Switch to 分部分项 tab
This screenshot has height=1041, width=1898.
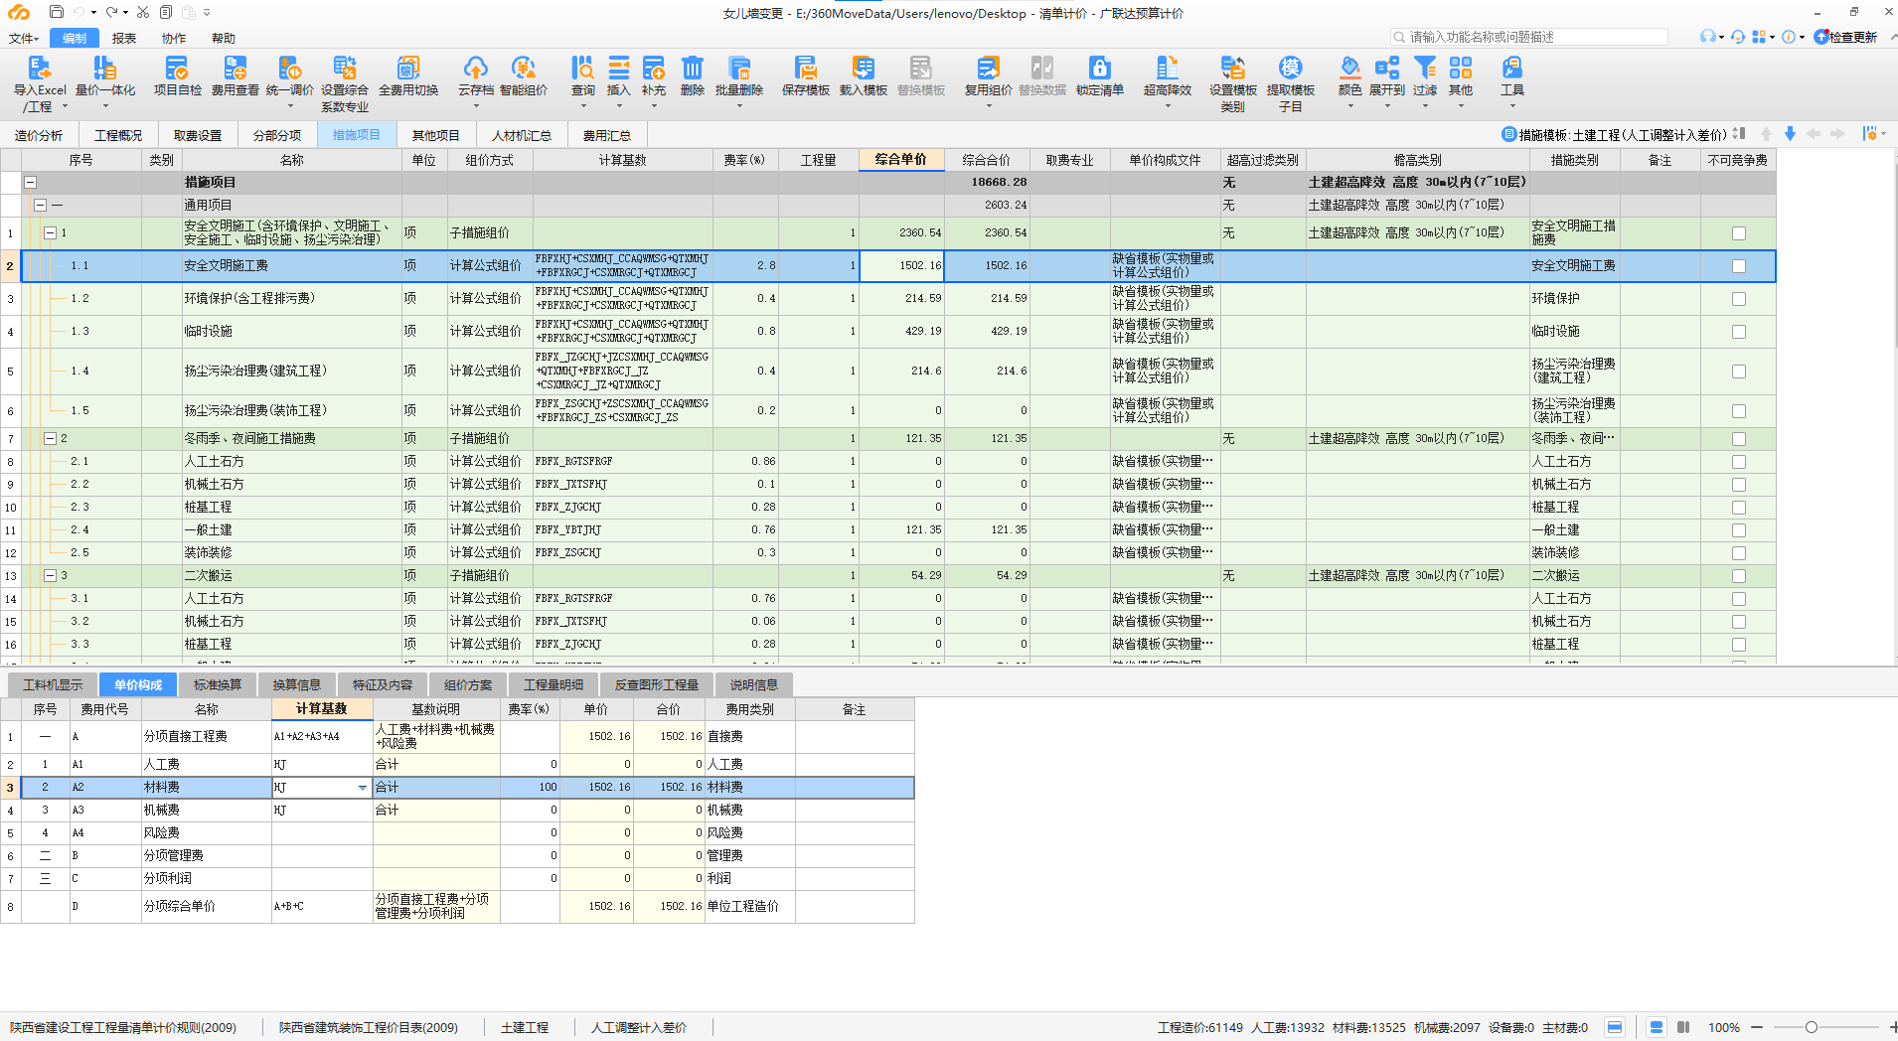[x=277, y=135]
